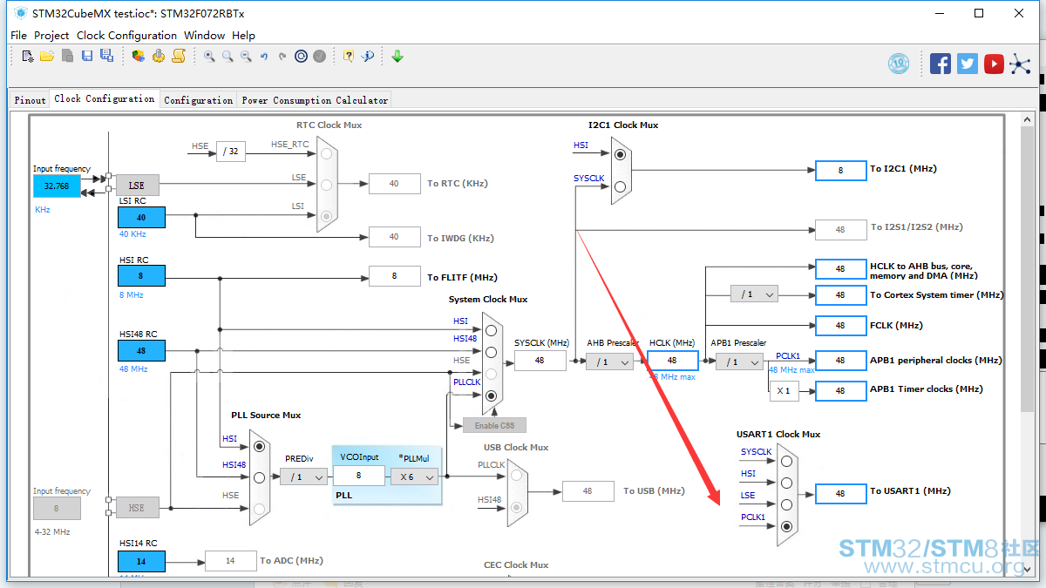Click the scroll-shaped report icon
Screen dimensions: 1046x588
click(x=179, y=56)
